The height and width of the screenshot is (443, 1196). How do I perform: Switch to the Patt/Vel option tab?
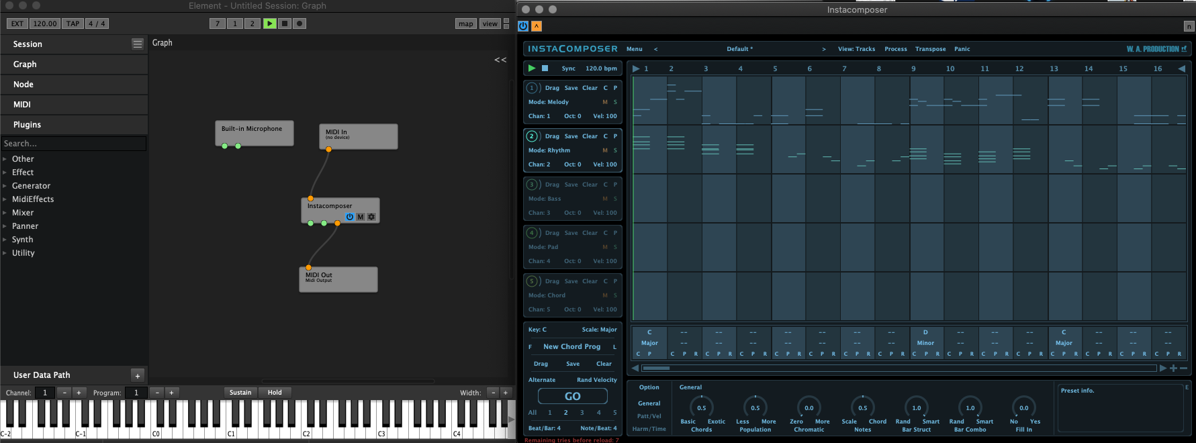click(649, 416)
